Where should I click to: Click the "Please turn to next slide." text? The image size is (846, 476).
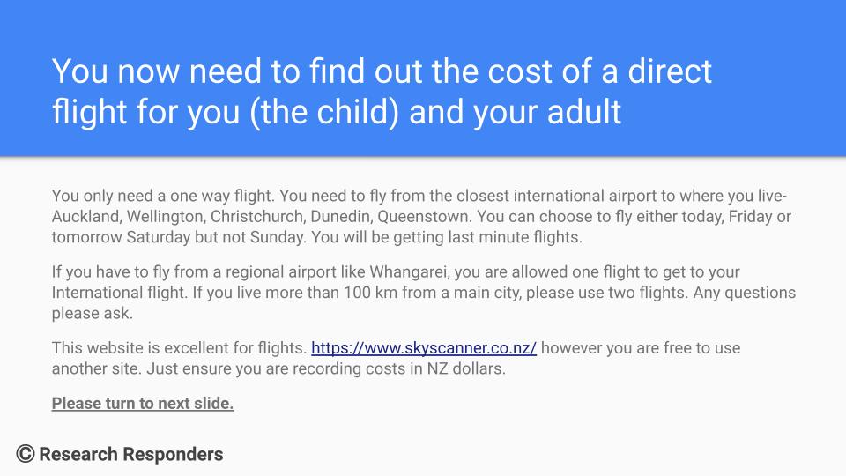(x=143, y=404)
